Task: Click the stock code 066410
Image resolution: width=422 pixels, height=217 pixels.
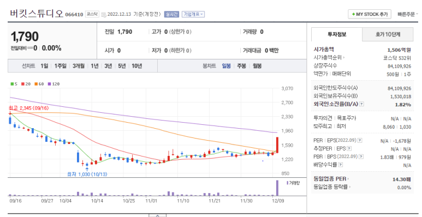Action: coord(74,15)
